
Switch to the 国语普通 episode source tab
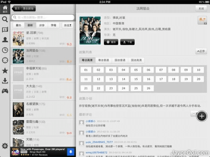coord(120,60)
